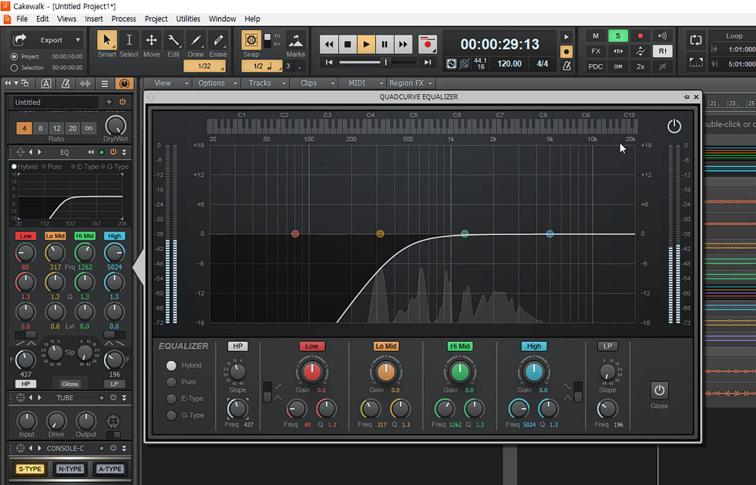Expand the MIDI dropdown
The image size is (756, 485).
[x=363, y=83]
